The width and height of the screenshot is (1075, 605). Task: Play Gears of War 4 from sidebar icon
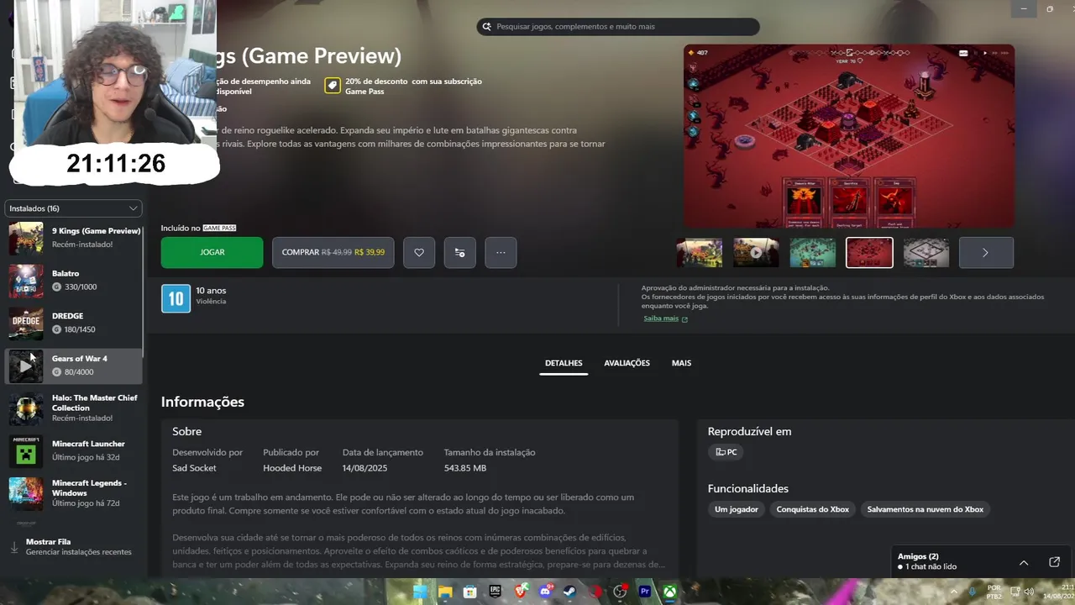[25, 366]
